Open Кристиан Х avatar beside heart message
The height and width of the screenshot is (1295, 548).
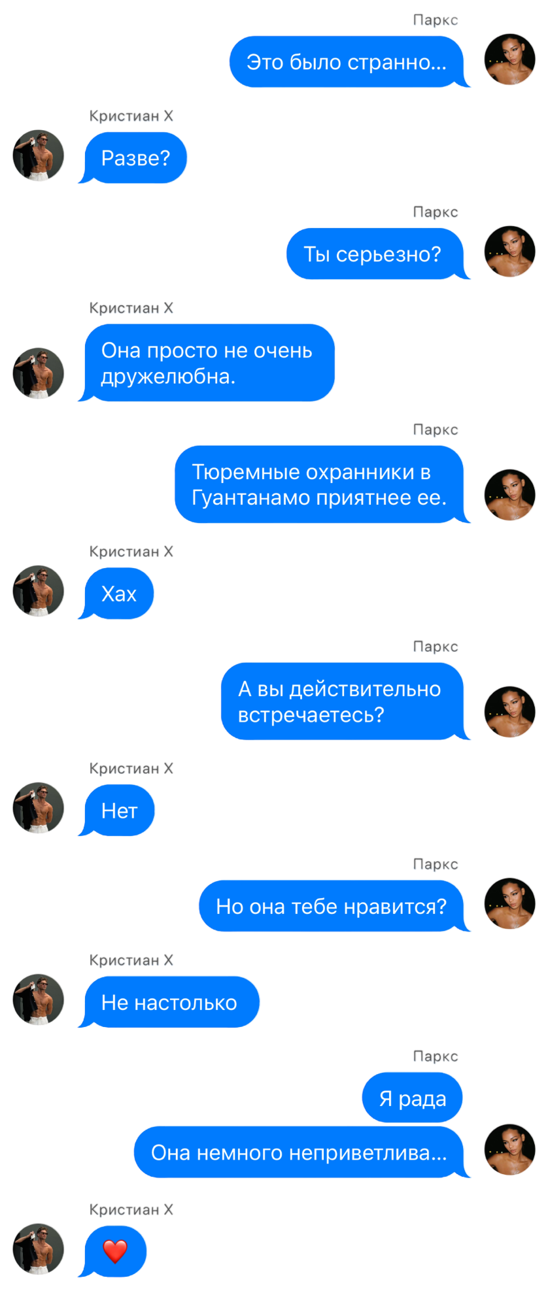pyautogui.click(x=39, y=1249)
